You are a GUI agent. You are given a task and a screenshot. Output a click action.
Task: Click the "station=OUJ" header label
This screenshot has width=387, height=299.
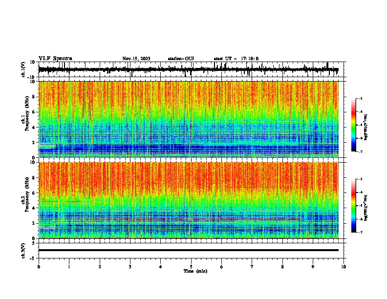[181, 59]
